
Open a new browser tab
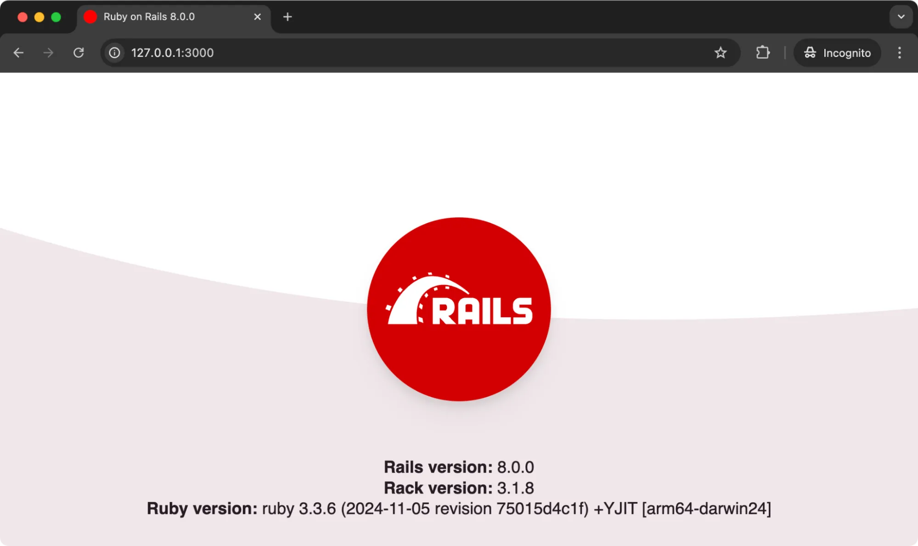tap(287, 17)
